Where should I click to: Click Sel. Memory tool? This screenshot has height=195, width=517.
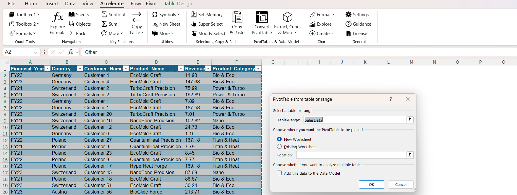(x=207, y=14)
